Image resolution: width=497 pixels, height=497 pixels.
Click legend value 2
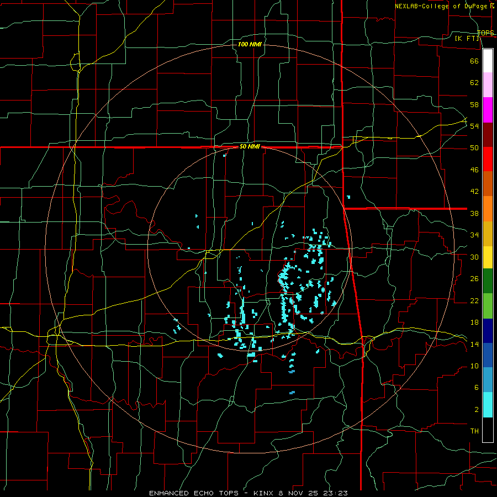point(476,410)
